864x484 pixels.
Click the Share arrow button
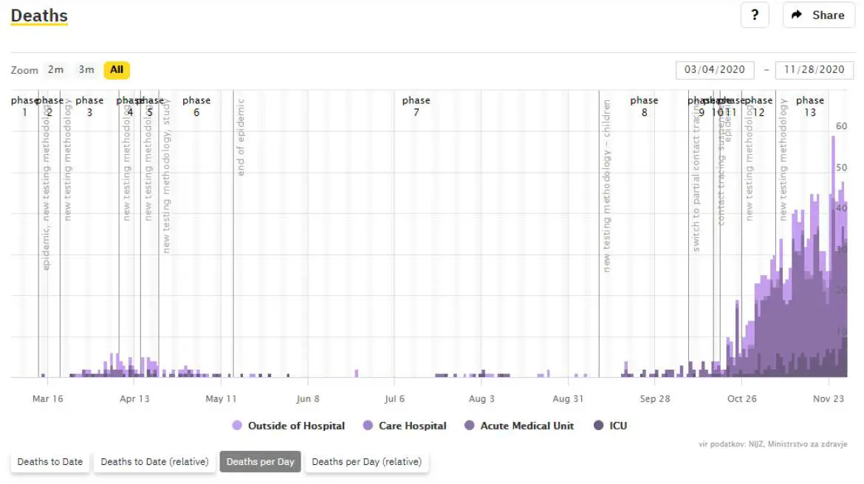(x=817, y=15)
